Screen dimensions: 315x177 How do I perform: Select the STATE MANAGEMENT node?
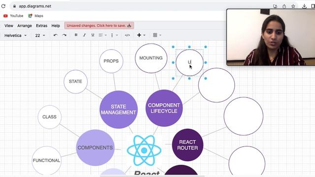(x=119, y=109)
